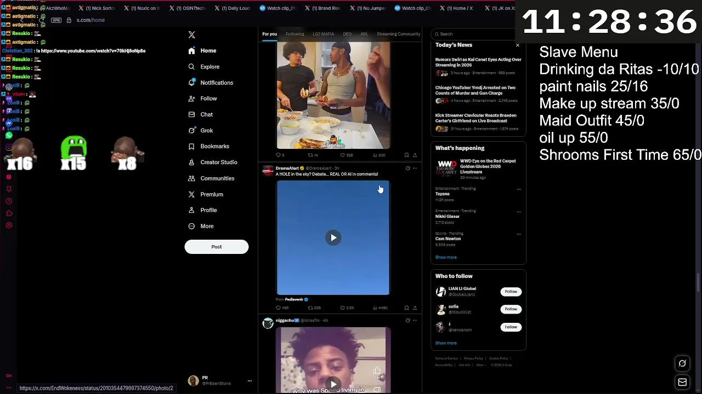Open Bookmarks in the sidebar
Image resolution: width=702 pixels, height=394 pixels.
208,146
